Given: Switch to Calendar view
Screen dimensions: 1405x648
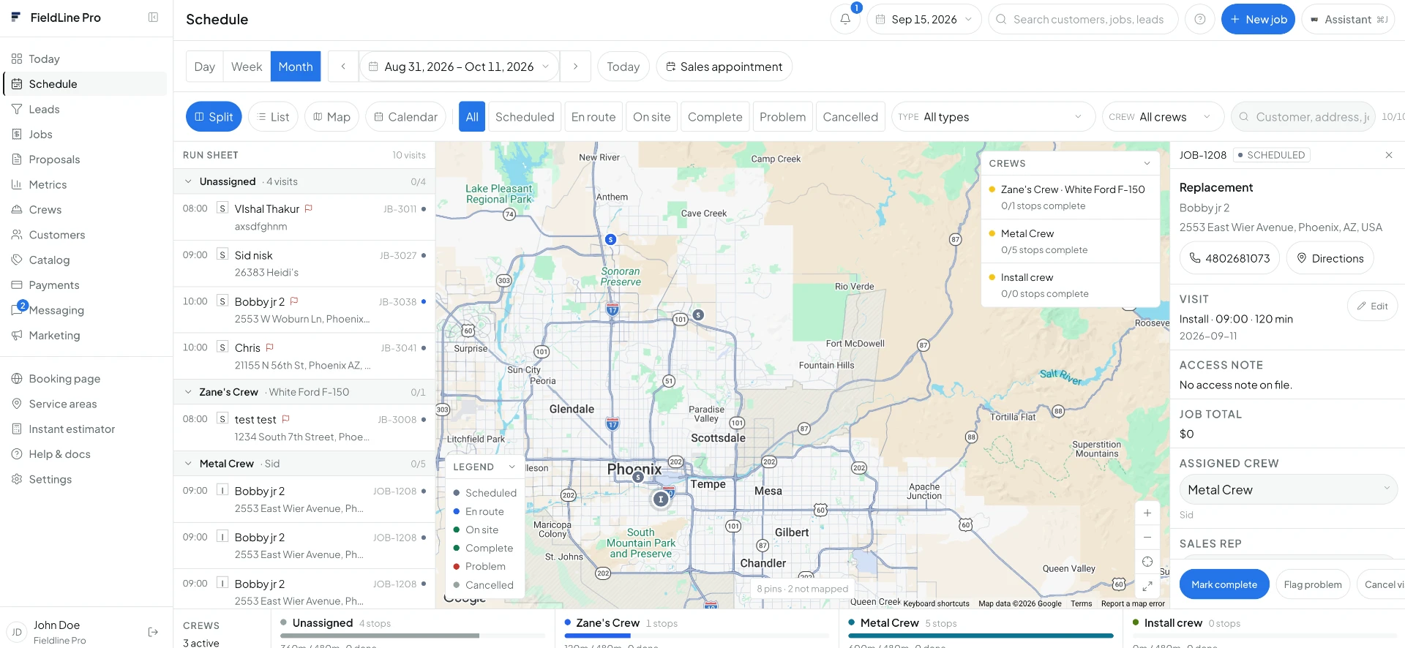Looking at the screenshot, I should click(x=405, y=117).
